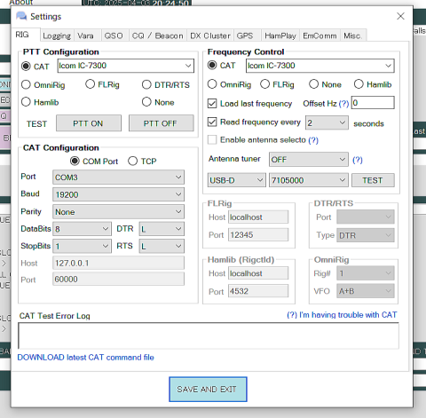The image size is (426, 418).
Task: Select DTR/RTS PTT option
Action: (146, 84)
